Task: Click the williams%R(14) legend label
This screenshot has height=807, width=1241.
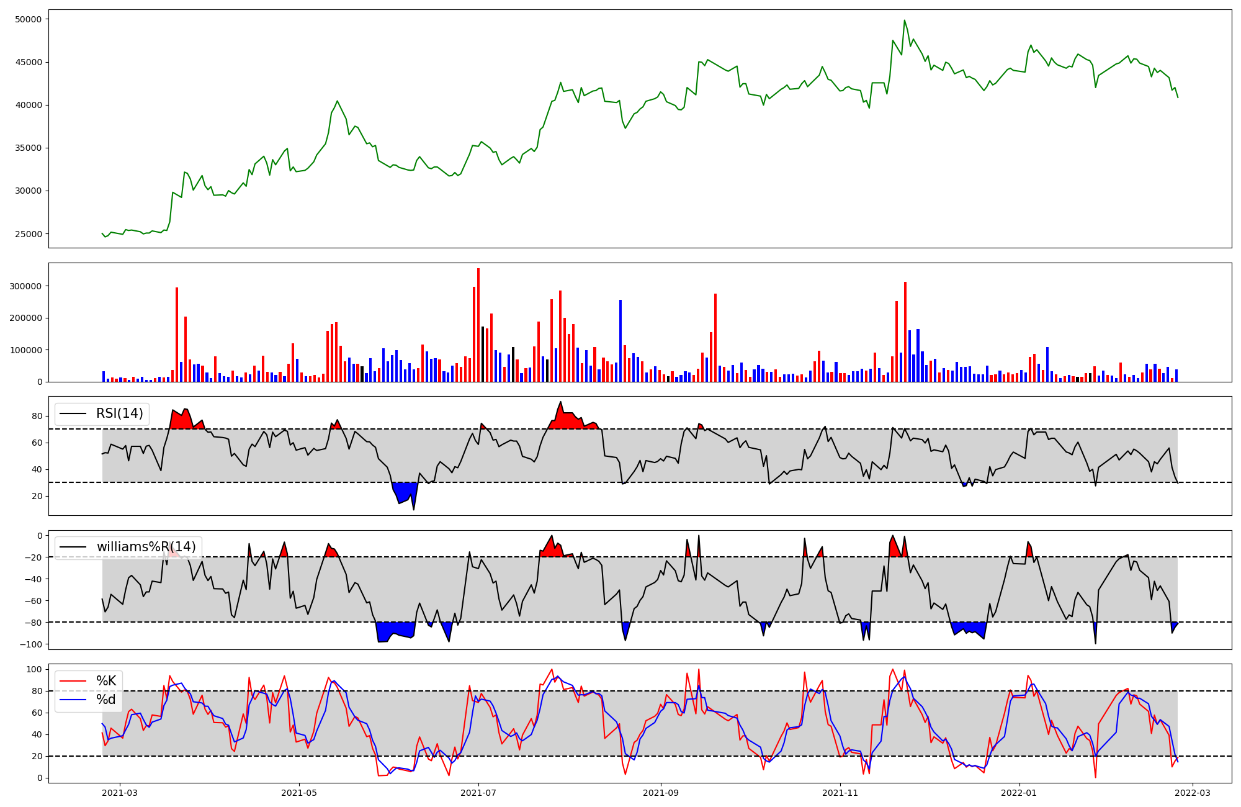Action: (x=146, y=547)
